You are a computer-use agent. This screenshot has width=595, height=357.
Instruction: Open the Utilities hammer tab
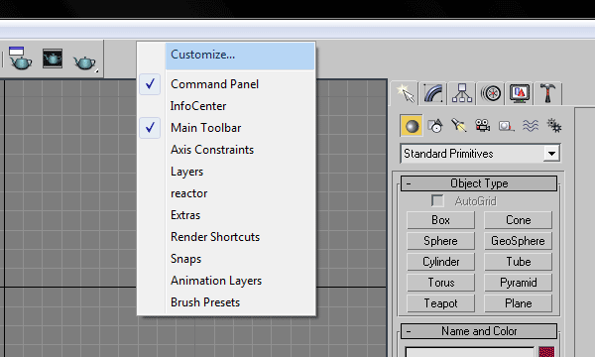(547, 93)
